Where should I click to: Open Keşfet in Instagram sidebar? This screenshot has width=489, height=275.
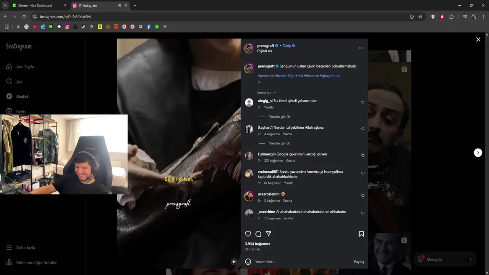pyautogui.click(x=22, y=97)
